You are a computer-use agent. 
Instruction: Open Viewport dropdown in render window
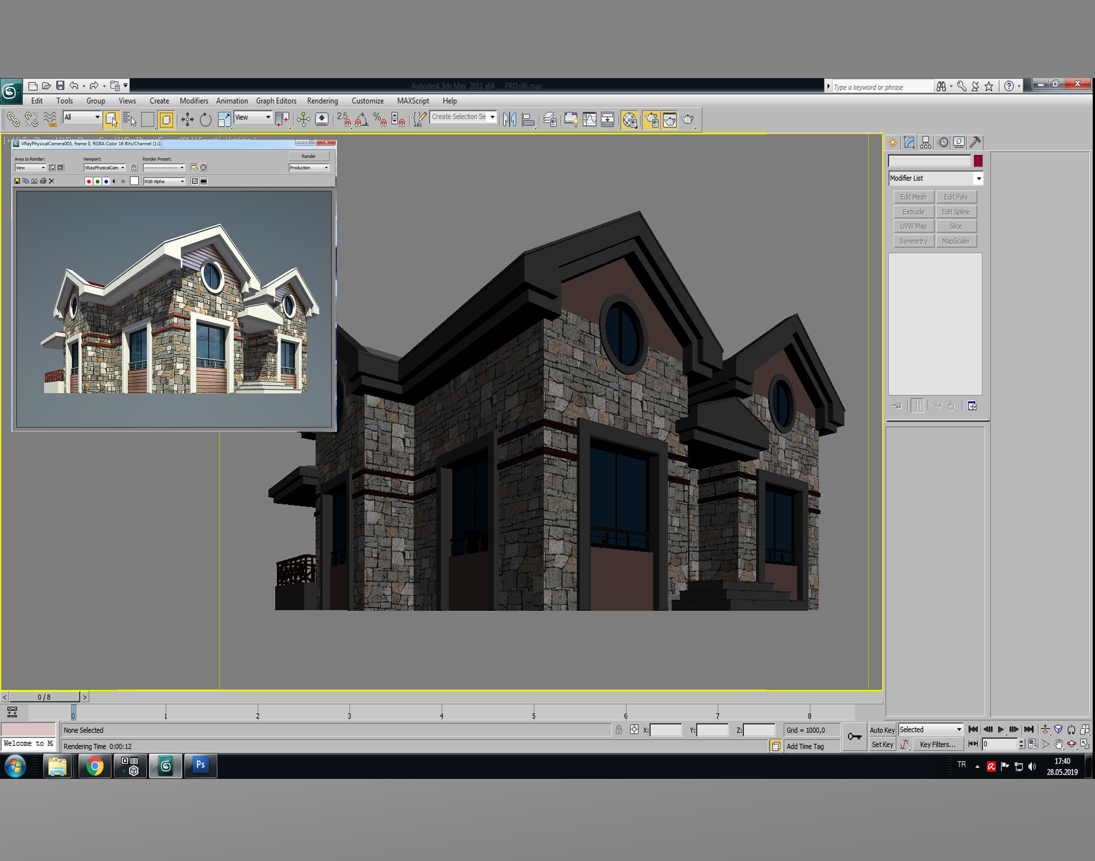click(105, 168)
